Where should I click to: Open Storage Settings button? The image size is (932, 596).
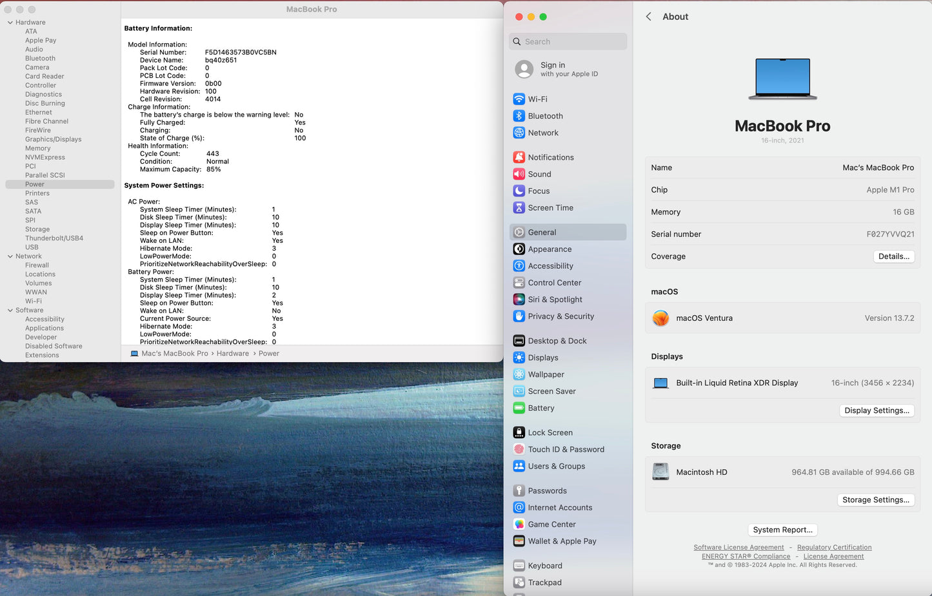[x=876, y=500]
